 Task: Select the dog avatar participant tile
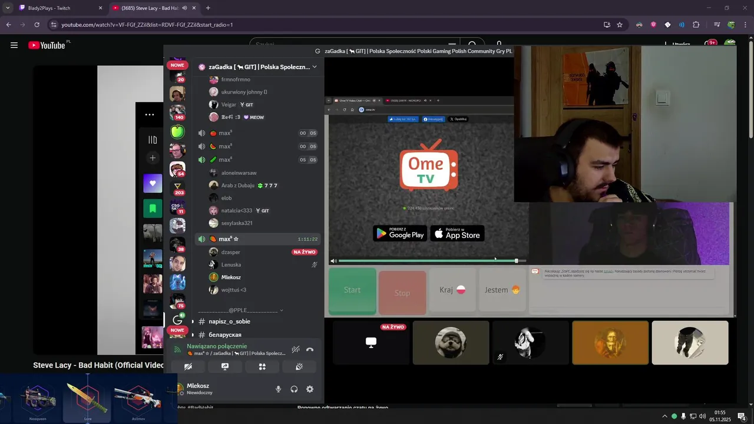pos(451,342)
